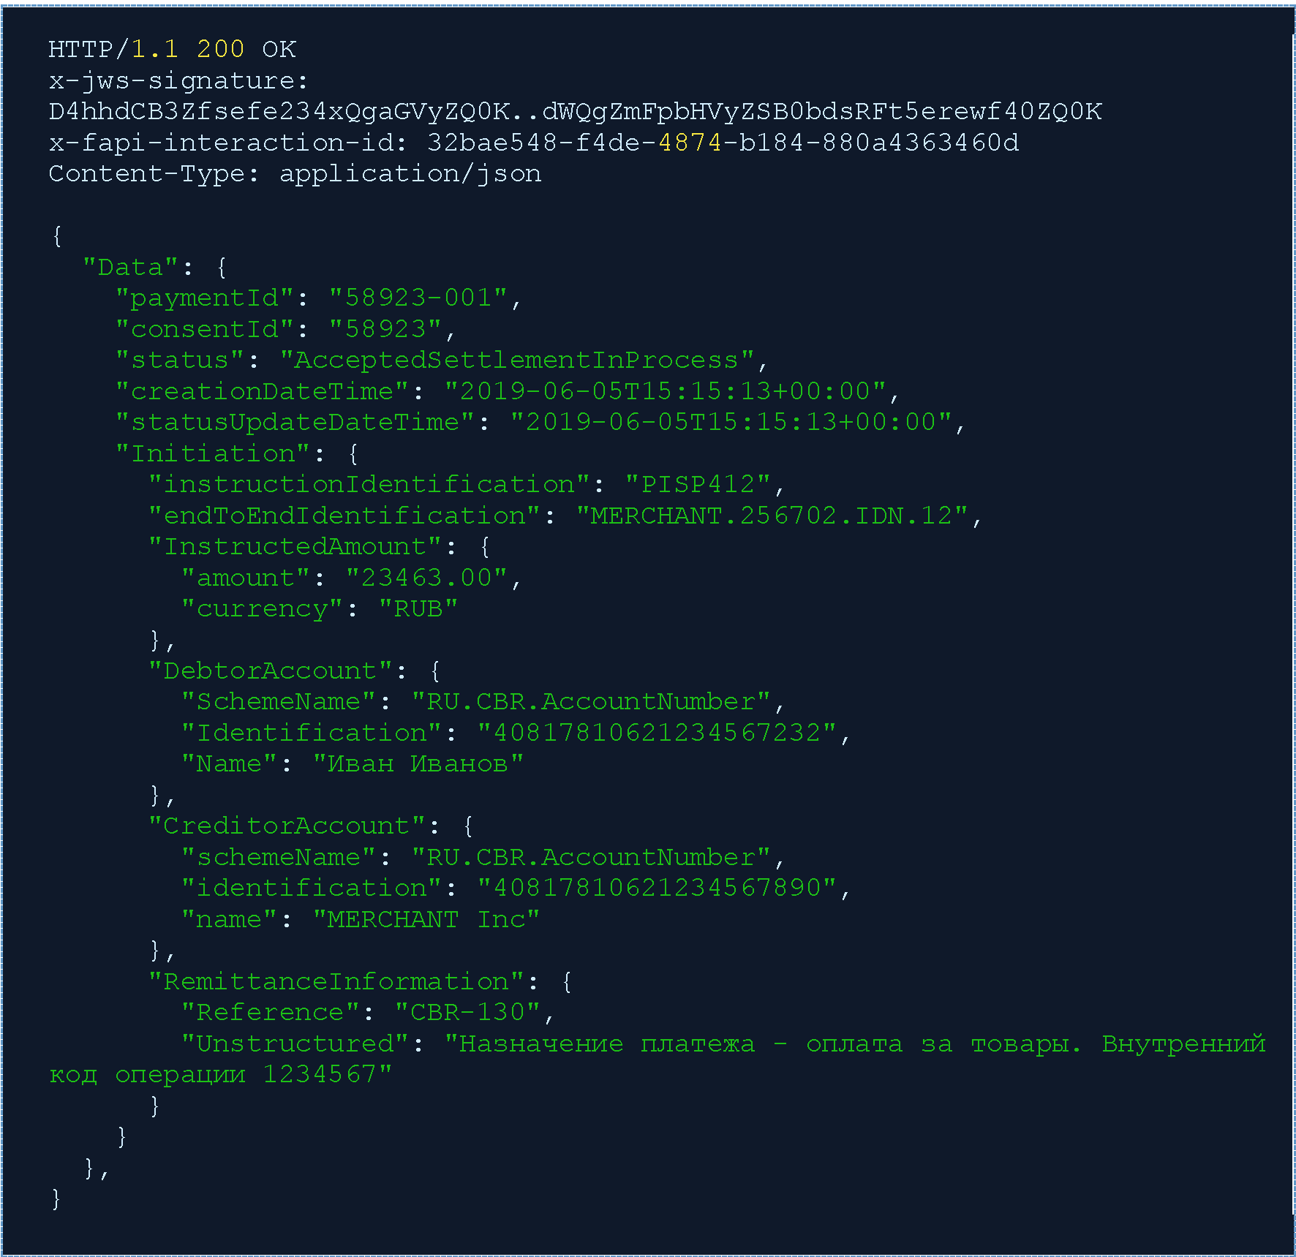Click the "Initiation" key
The image size is (1296, 1257).
click(213, 453)
